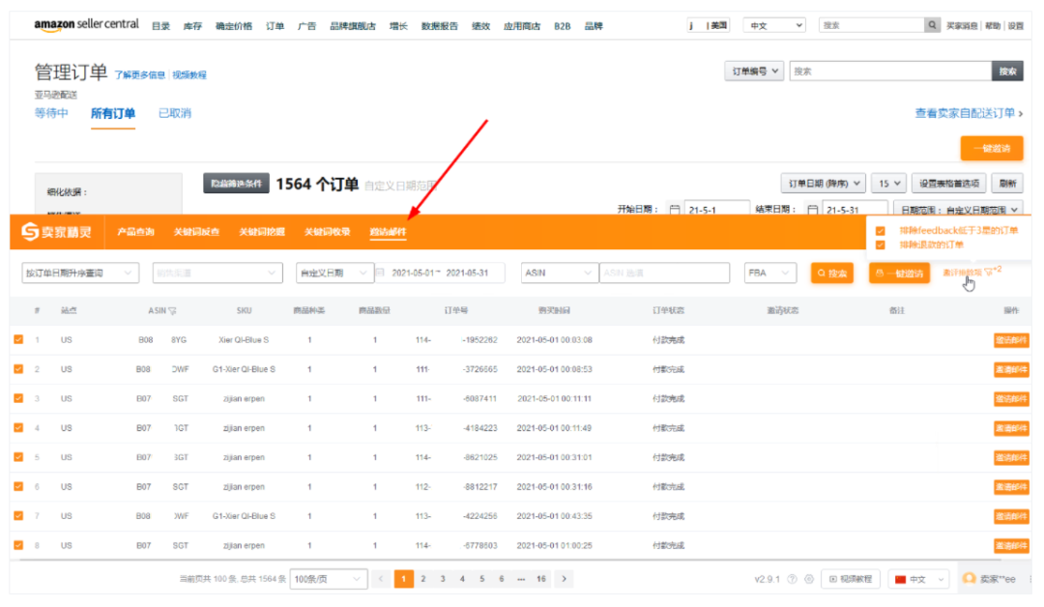Open the 订单日期(降序) sort dropdown

coord(823,183)
